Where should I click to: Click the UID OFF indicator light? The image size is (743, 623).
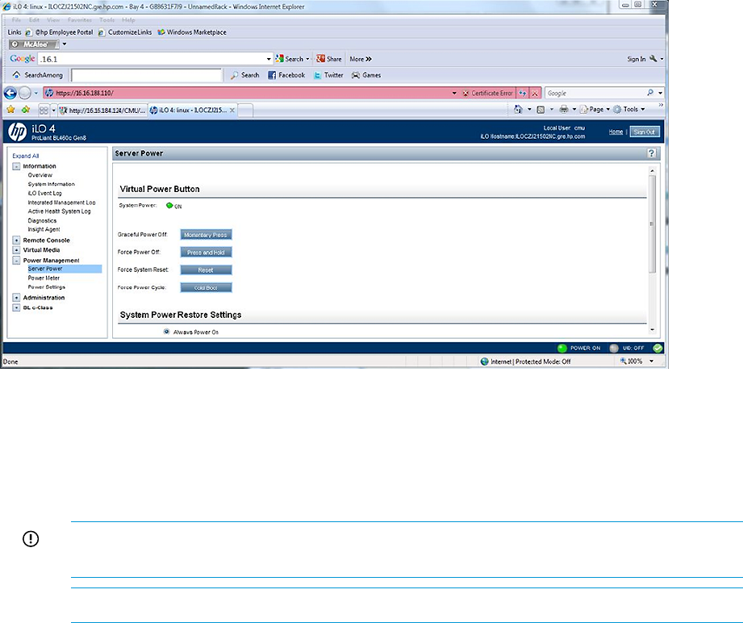[614, 349]
